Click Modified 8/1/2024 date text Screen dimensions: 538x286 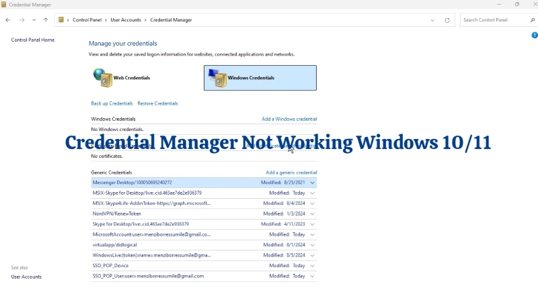coord(284,245)
